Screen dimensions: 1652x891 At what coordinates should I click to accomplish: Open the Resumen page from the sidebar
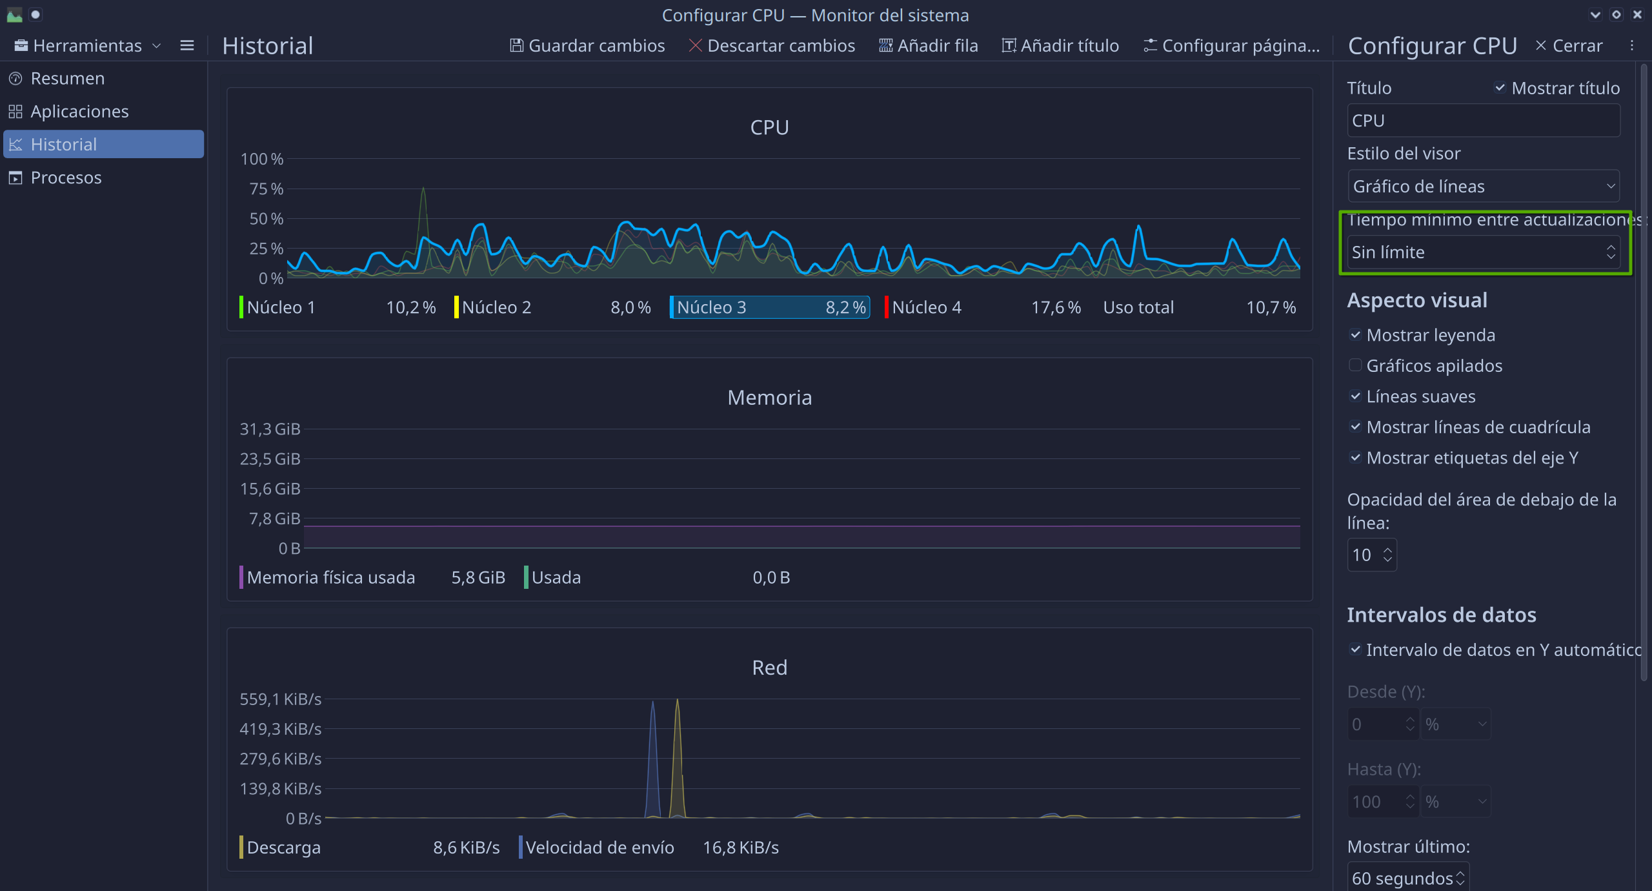pyautogui.click(x=67, y=79)
